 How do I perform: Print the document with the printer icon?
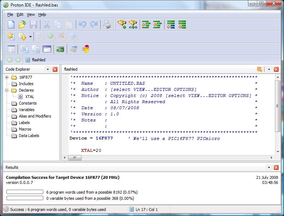[x=107, y=25]
